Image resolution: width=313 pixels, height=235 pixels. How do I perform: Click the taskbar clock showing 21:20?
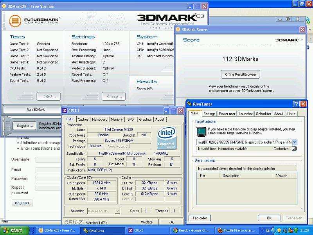pos(305,231)
